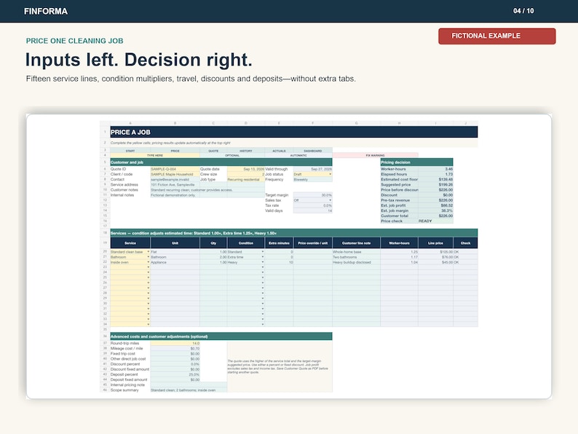This screenshot has height=434, width=578.
Task: Select the note cell Heavy buildup disclosed
Action: (356, 262)
